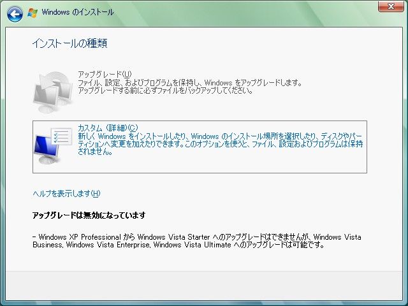The image size is (408, 306).
Task: Choose the カスタム（詳細）(C) option title
Action: click(107, 127)
